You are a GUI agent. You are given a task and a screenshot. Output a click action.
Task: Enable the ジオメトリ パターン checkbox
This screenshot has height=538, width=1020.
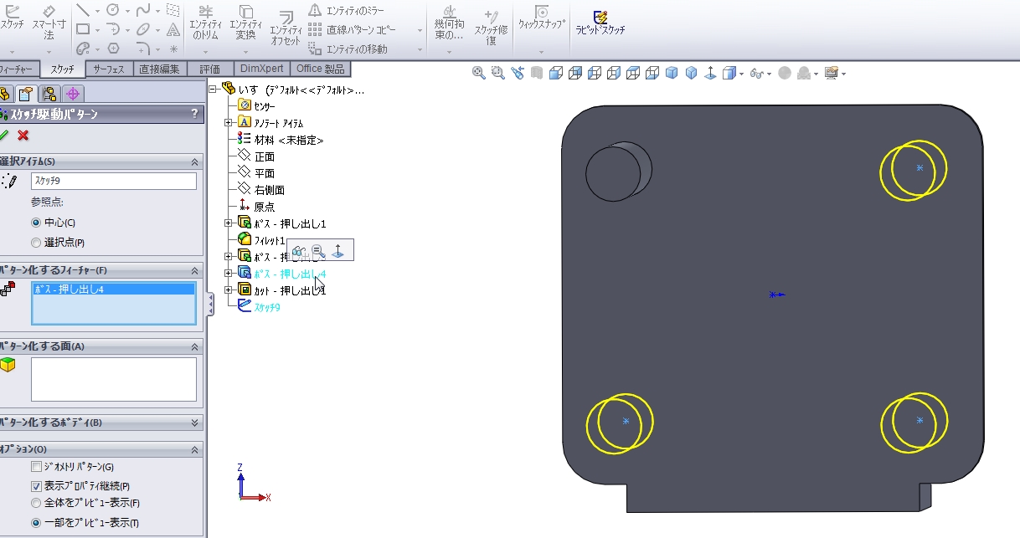(36, 467)
